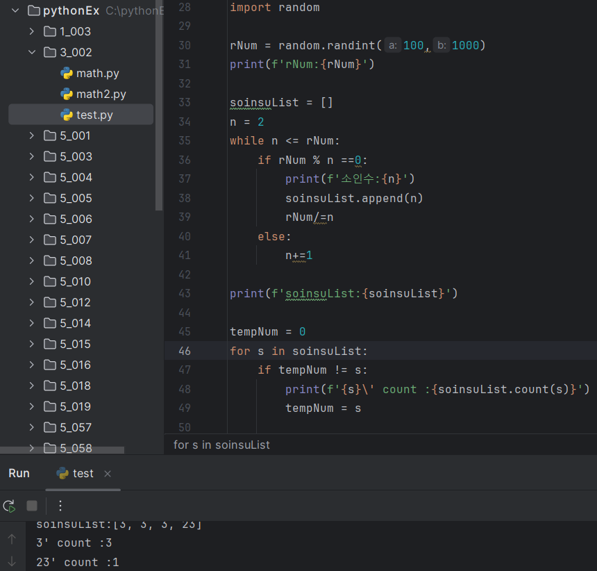Image resolution: width=597 pixels, height=571 pixels.
Task: Click the 'for s in soinsuList' breadcrumb
Action: [221, 445]
